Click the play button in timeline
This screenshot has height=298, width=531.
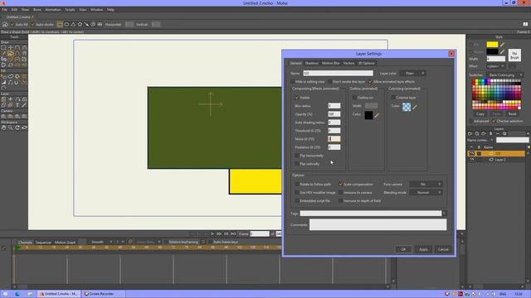click(x=212, y=233)
